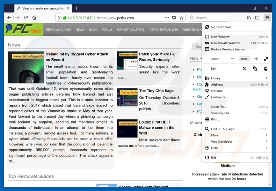Click the Pocket save icon in address bar
This screenshot has height=191, width=276.
[174, 18]
